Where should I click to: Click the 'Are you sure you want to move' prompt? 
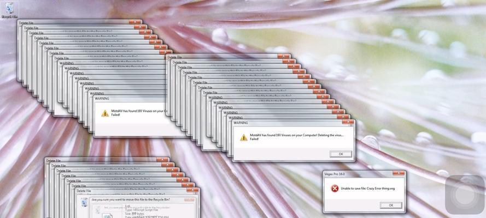[137, 200]
